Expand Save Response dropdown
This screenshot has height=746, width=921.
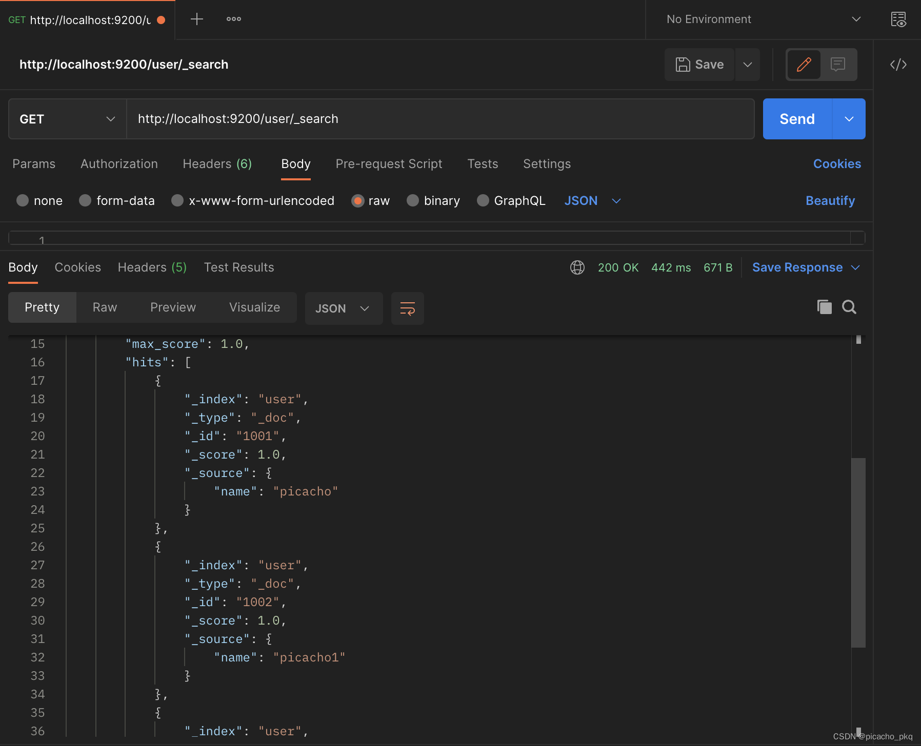[x=855, y=267]
